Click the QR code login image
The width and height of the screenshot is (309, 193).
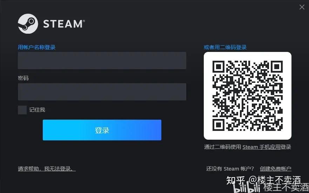248,96
